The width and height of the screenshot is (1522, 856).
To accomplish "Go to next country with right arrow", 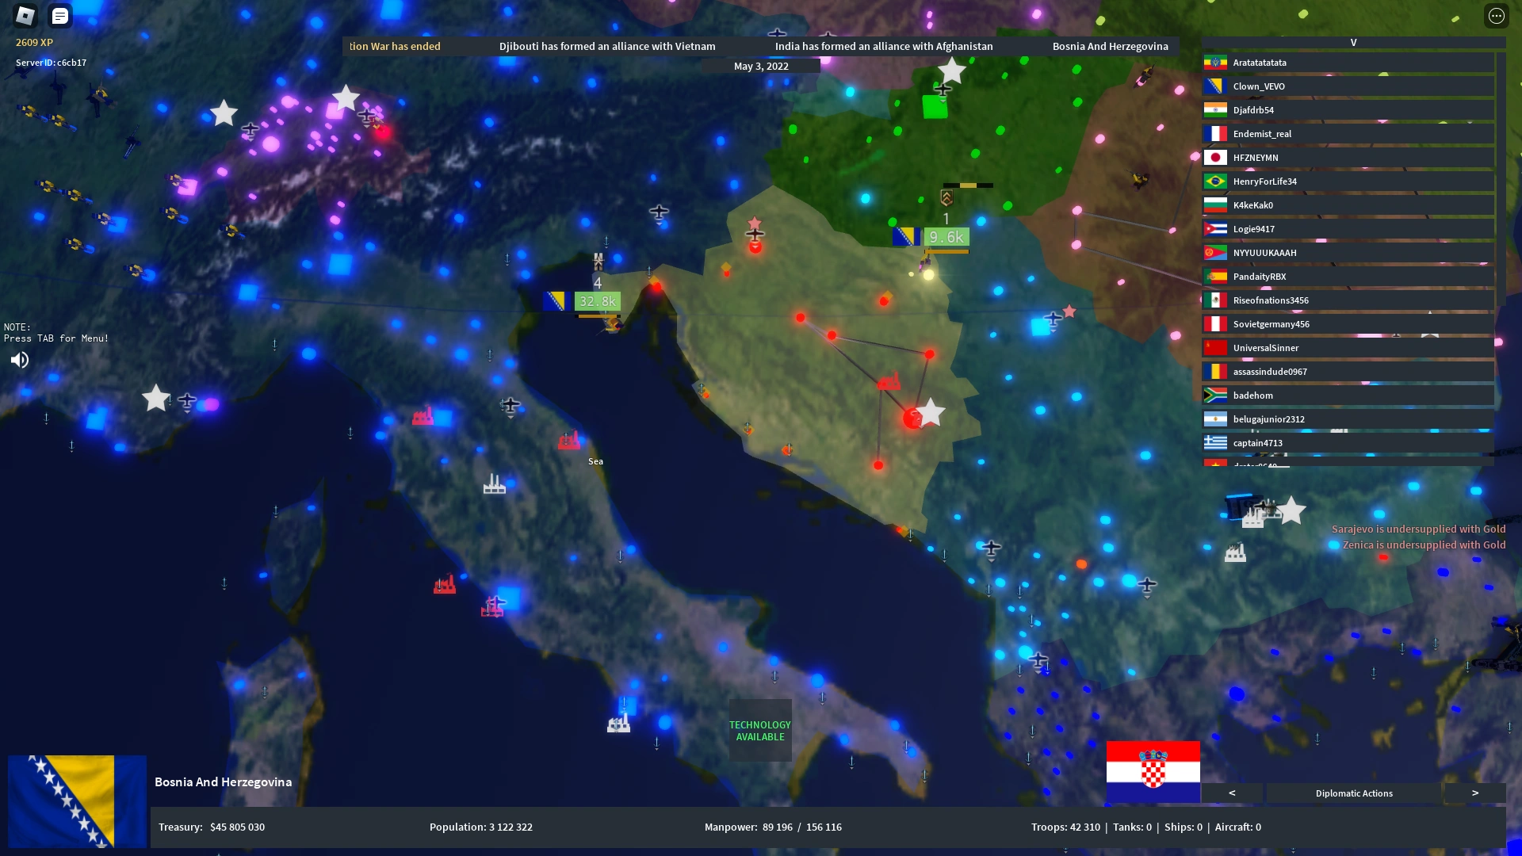I will [x=1474, y=793].
